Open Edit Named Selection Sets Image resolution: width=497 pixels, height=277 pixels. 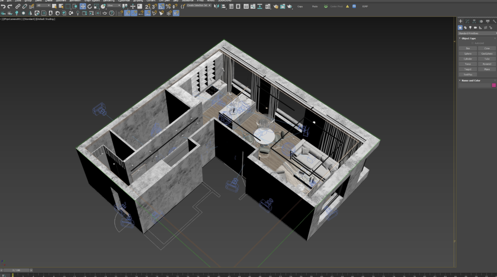(182, 6)
